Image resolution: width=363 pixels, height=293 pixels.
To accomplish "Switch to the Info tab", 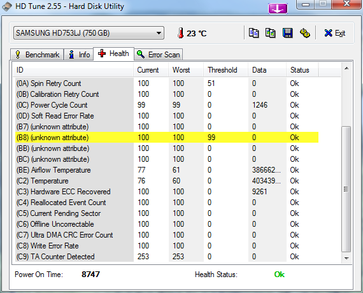I will point(79,55).
